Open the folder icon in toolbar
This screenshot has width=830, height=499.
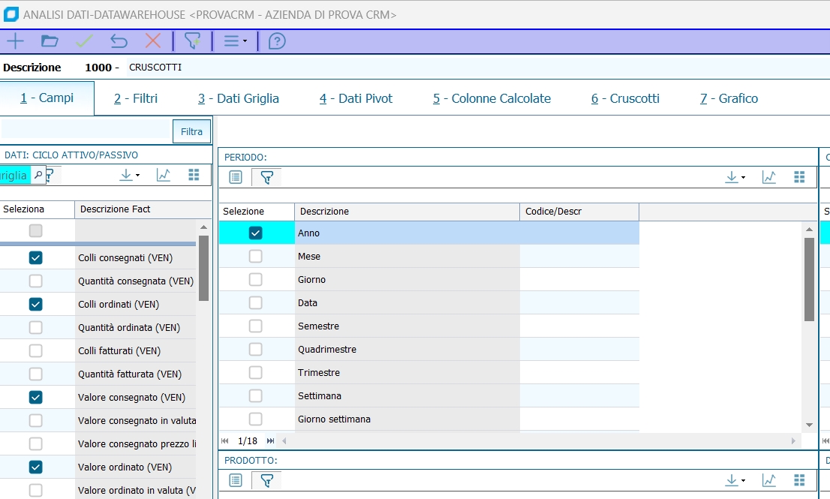(50, 41)
